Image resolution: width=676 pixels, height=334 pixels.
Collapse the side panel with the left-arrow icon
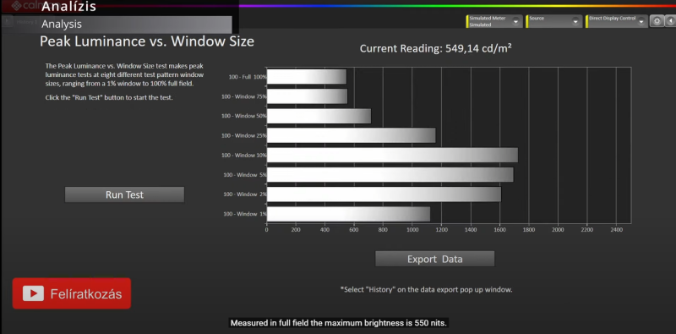coord(670,21)
